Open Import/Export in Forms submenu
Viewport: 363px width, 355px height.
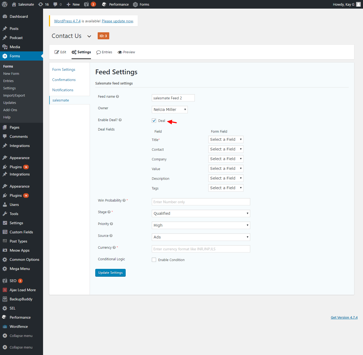14,95
